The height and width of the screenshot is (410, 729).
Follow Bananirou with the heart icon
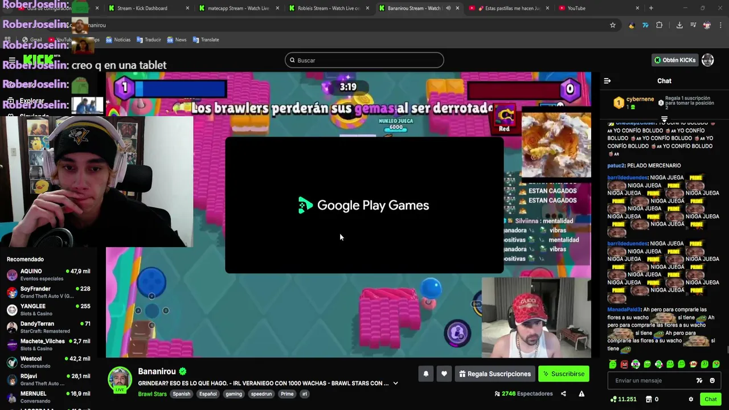[x=444, y=374]
